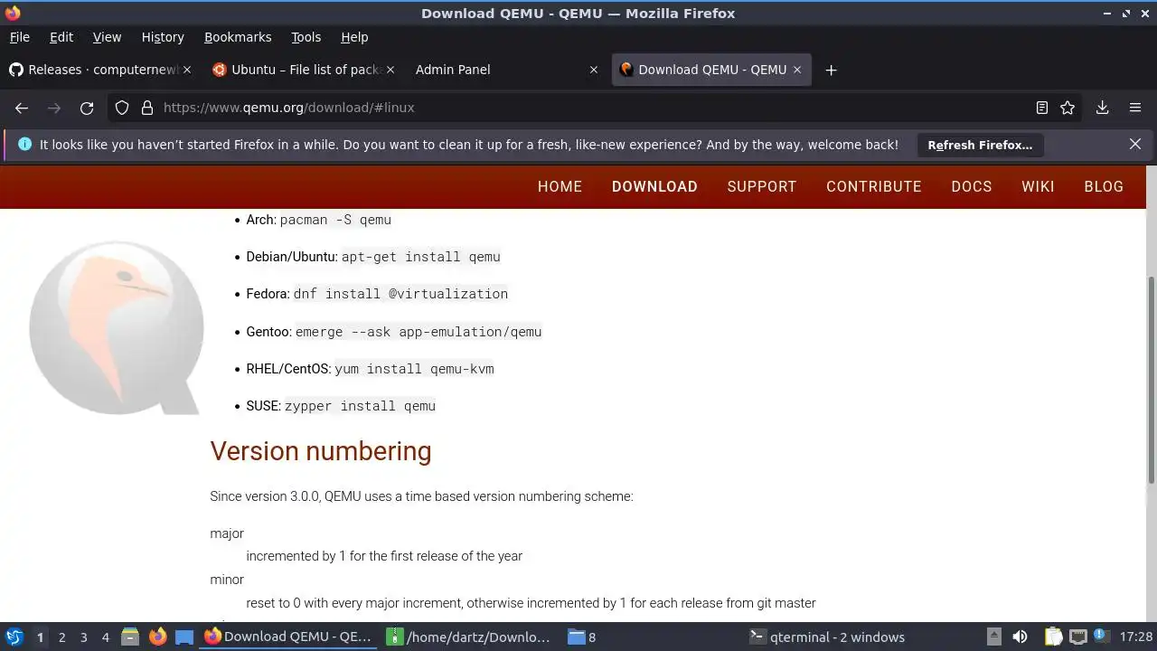
Task: Open the SUPPORT nav link
Action: click(762, 186)
